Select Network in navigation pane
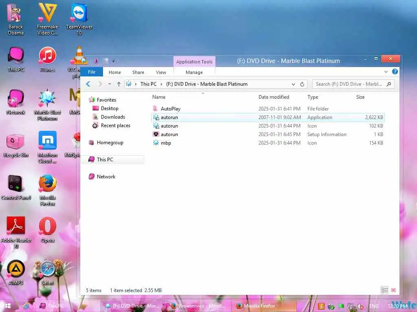417x312 pixels. 106,177
